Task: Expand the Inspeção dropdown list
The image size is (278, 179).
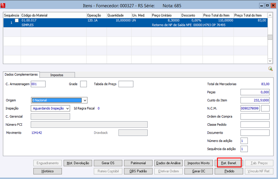Action: click(x=67, y=108)
